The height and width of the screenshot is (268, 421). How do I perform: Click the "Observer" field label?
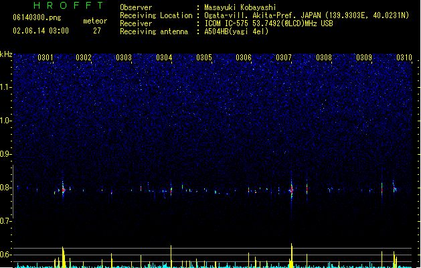point(136,7)
